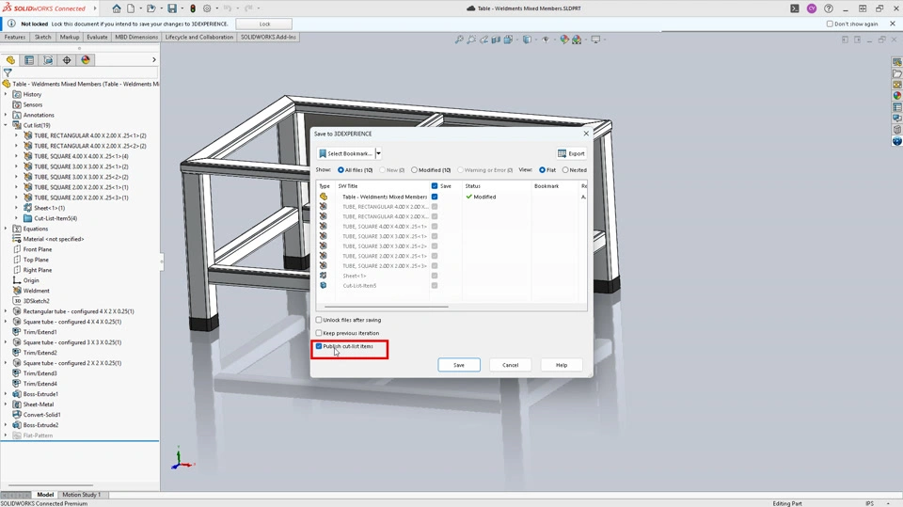This screenshot has height=507, width=903.
Task: Click the Save button in the dialog
Action: tap(459, 365)
